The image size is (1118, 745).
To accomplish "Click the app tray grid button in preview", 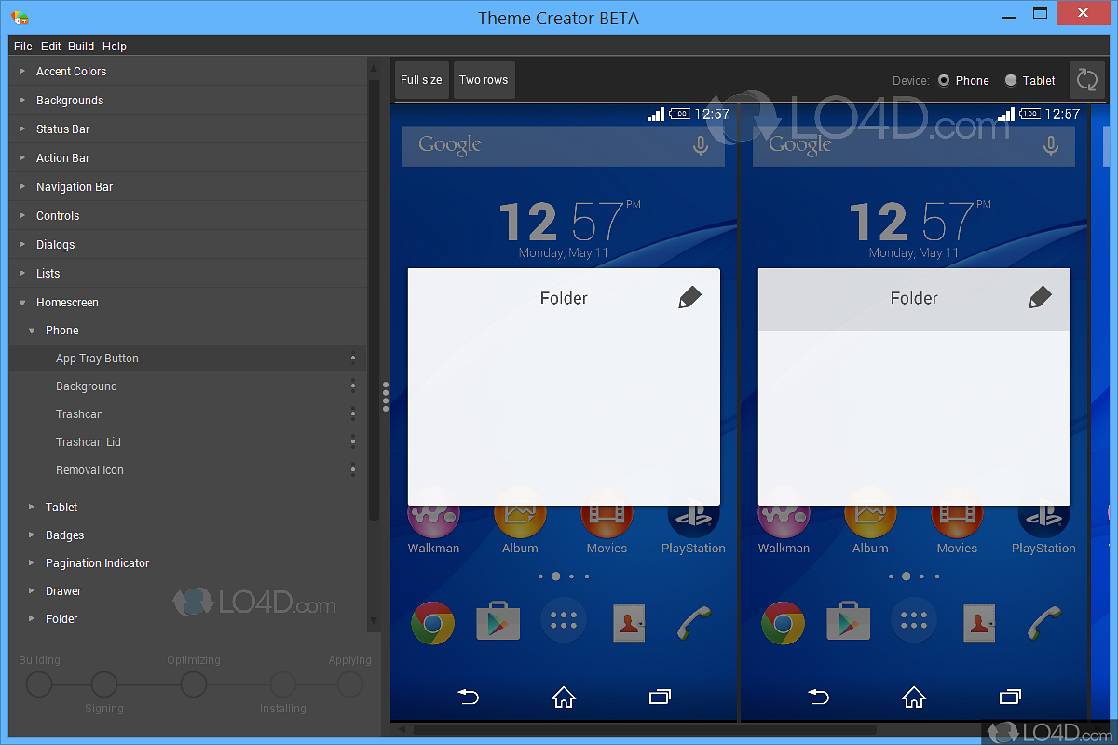I will tap(564, 621).
